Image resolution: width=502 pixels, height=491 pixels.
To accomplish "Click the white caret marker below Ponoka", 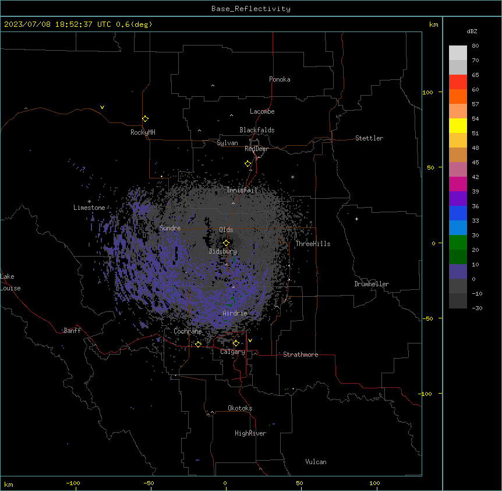I will coord(213,86).
